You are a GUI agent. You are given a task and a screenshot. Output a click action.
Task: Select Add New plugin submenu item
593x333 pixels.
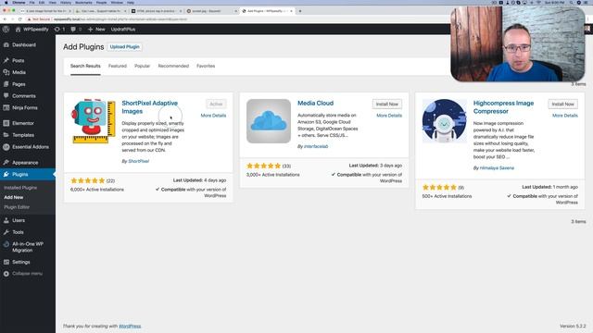(x=14, y=197)
